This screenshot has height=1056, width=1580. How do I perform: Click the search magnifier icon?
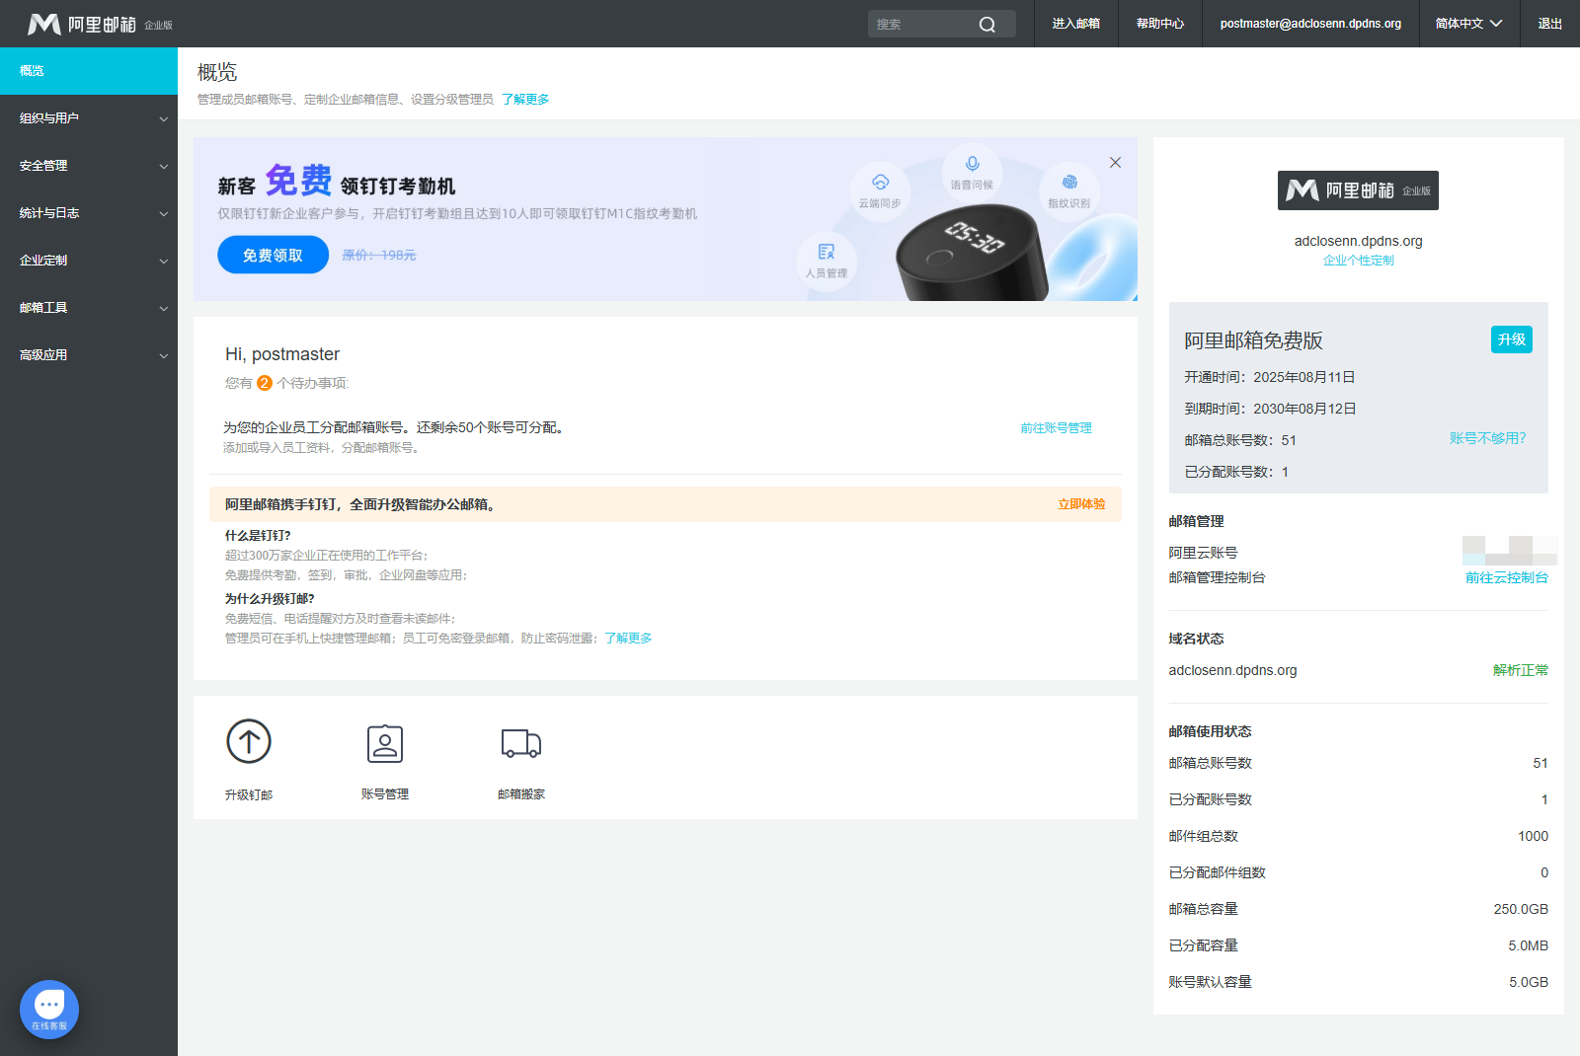click(987, 25)
